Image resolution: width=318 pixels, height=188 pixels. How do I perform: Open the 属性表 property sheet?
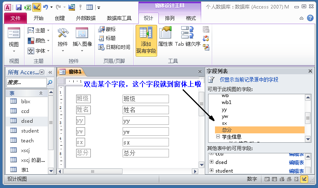click(x=165, y=37)
